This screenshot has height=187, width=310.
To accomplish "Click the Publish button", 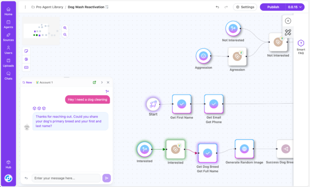I will 273,7.
